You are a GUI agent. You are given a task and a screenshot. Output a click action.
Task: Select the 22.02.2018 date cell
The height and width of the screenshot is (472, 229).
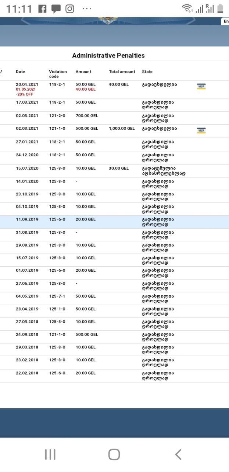click(27, 373)
